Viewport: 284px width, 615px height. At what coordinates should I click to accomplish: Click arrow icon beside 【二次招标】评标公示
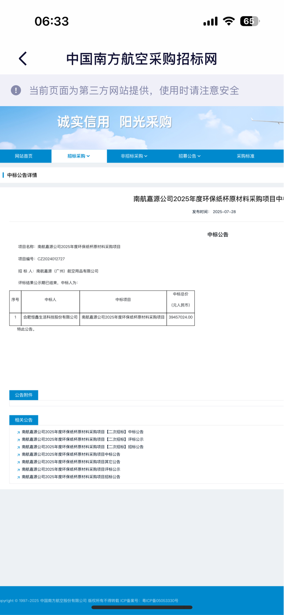18,440
